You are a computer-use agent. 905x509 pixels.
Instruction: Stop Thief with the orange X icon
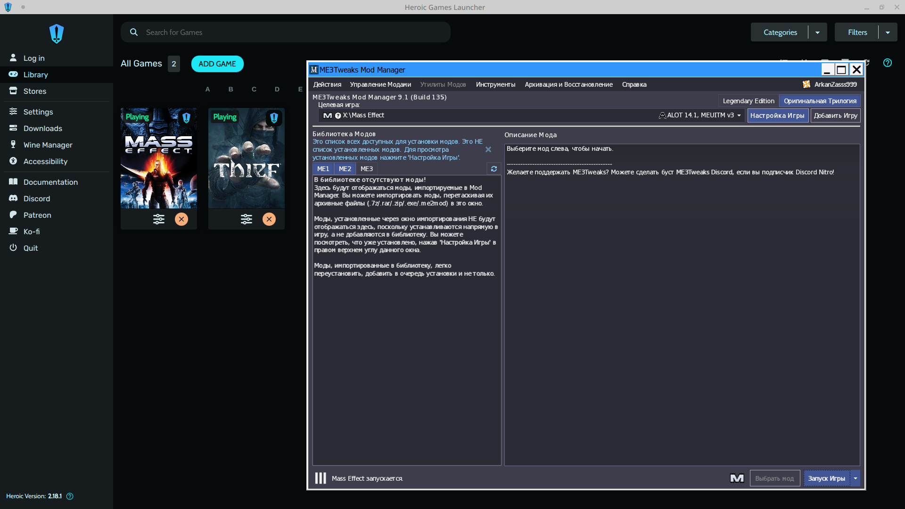coord(269,219)
